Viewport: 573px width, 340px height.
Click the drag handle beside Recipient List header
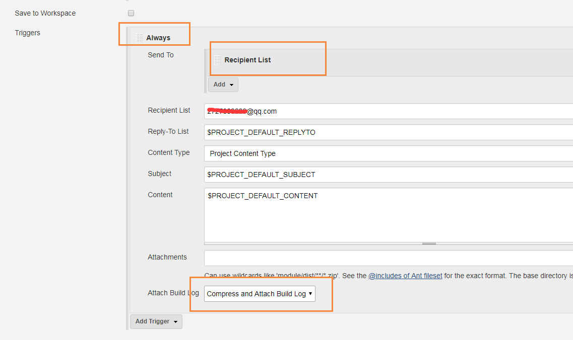coord(217,60)
